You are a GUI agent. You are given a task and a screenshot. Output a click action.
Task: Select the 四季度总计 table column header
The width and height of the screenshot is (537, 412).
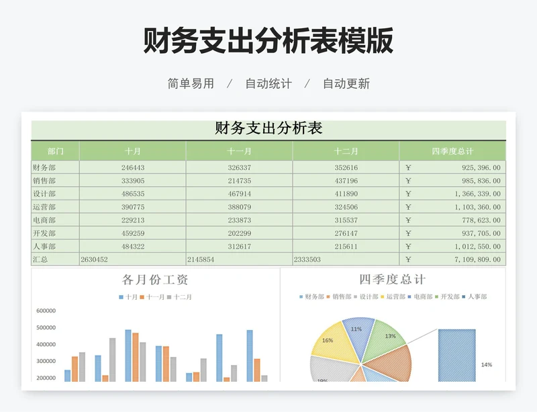pos(452,151)
